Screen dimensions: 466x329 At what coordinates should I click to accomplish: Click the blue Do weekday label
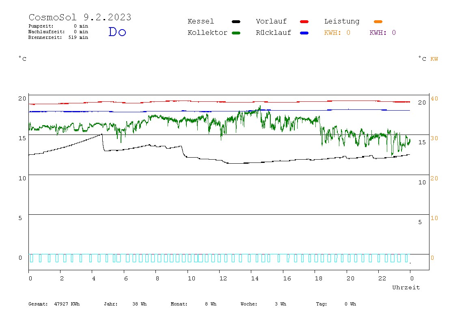point(117,32)
